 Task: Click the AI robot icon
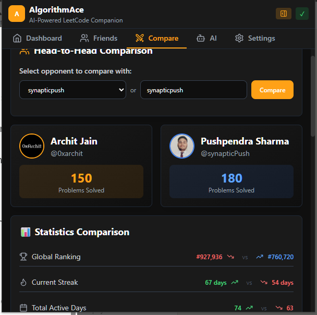(x=201, y=38)
